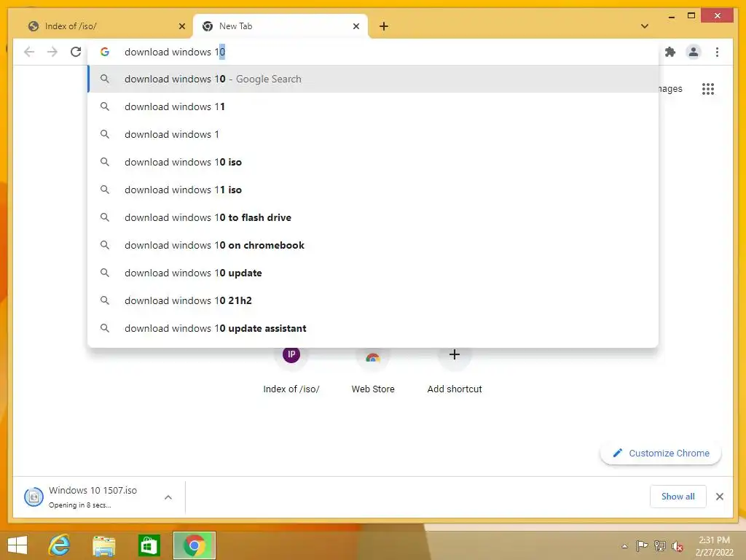The height and width of the screenshot is (560, 746).
Task: Choose the 'download windows 11 iso' suggestion
Action: (x=374, y=190)
